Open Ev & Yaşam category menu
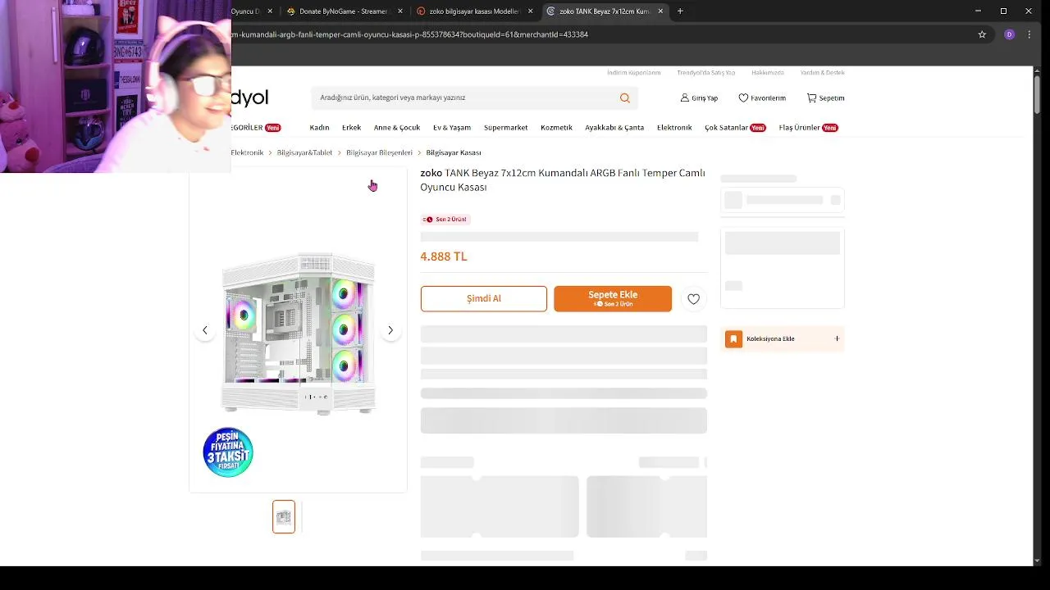 click(452, 128)
